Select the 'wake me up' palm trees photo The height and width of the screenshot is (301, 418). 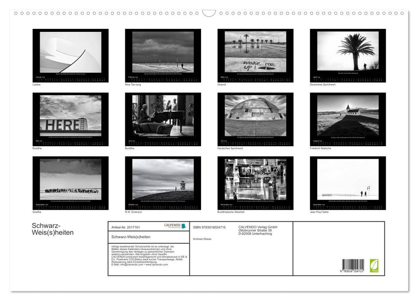click(x=255, y=52)
